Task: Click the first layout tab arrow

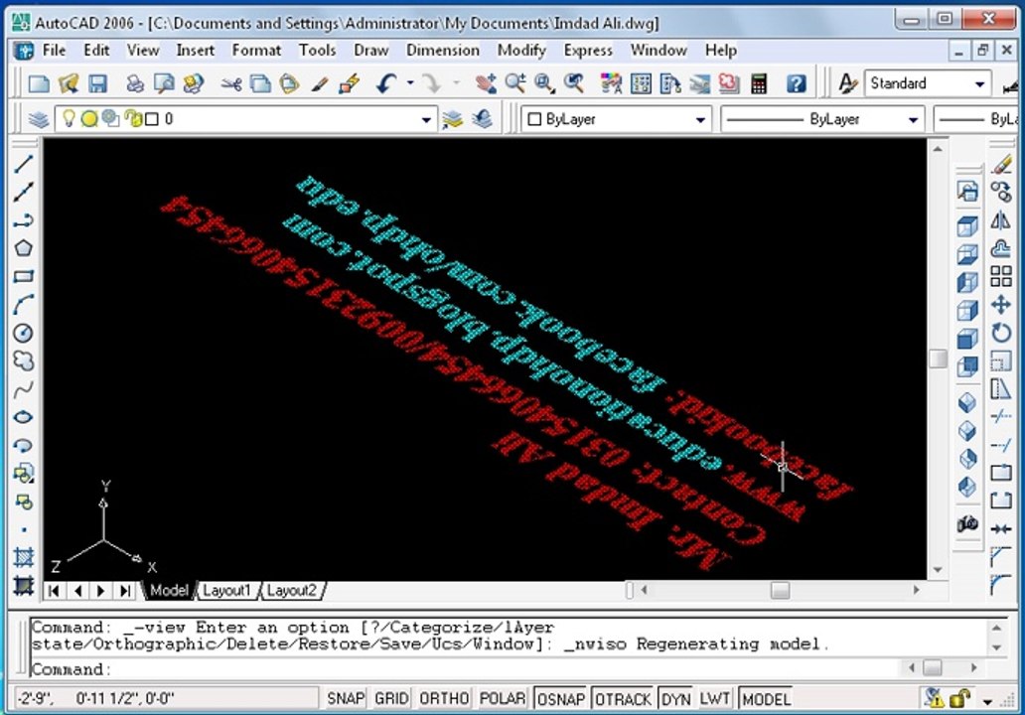Action: click(x=55, y=591)
